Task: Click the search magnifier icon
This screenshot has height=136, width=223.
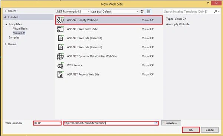Action: (x=216, y=11)
